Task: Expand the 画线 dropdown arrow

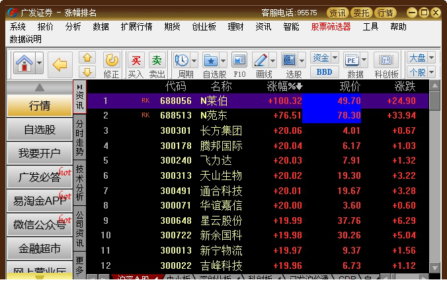Action: [x=272, y=60]
